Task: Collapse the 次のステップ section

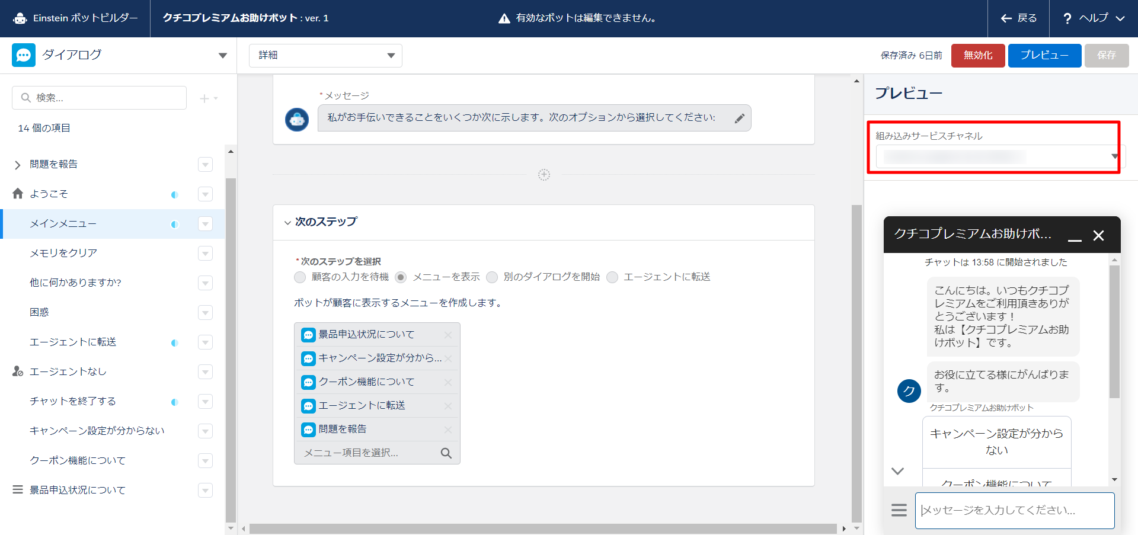Action: click(287, 223)
